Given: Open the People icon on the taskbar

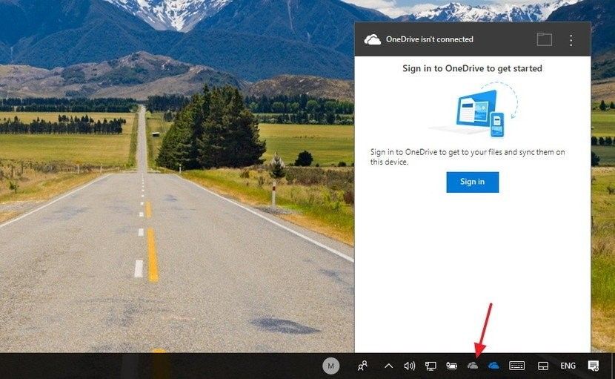Looking at the screenshot, I should pyautogui.click(x=363, y=366).
